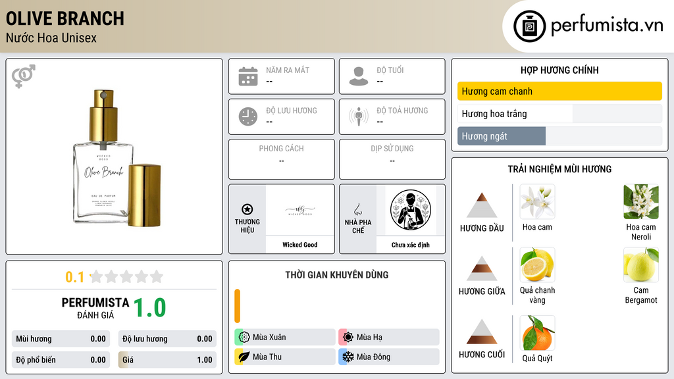674x379 pixels.
Task: Click the perfumista.vn site name
Action: pos(607,25)
